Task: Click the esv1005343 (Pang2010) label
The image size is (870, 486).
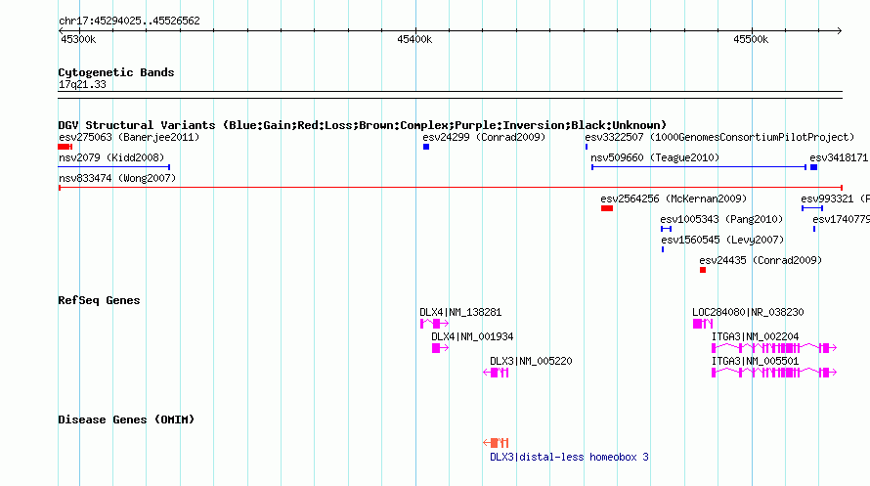Action: click(x=721, y=219)
